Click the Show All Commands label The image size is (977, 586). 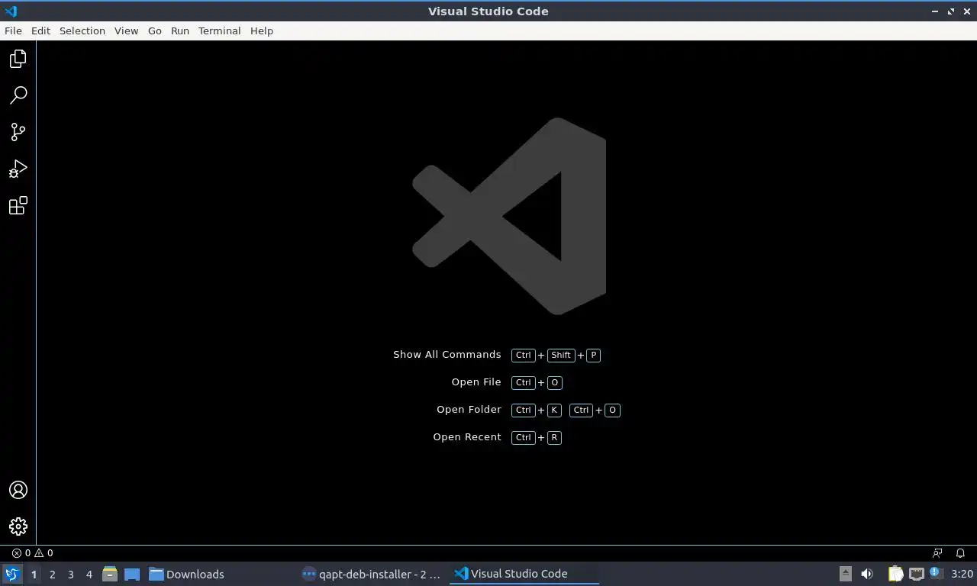(x=447, y=355)
